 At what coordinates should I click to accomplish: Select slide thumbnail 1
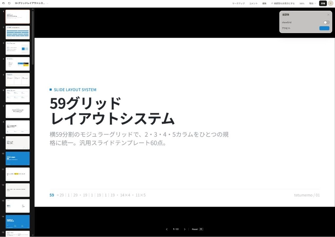pyautogui.click(x=18, y=16)
